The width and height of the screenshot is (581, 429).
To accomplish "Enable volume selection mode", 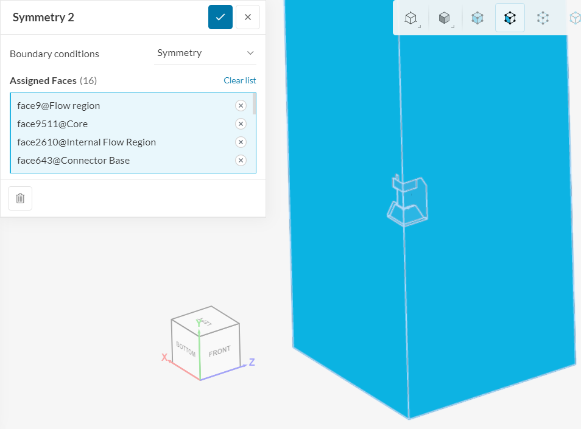I will click(477, 18).
